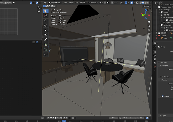Play the animation in reverse

point(53,118)
